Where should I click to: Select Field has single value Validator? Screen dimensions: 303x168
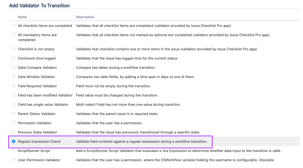(14, 104)
